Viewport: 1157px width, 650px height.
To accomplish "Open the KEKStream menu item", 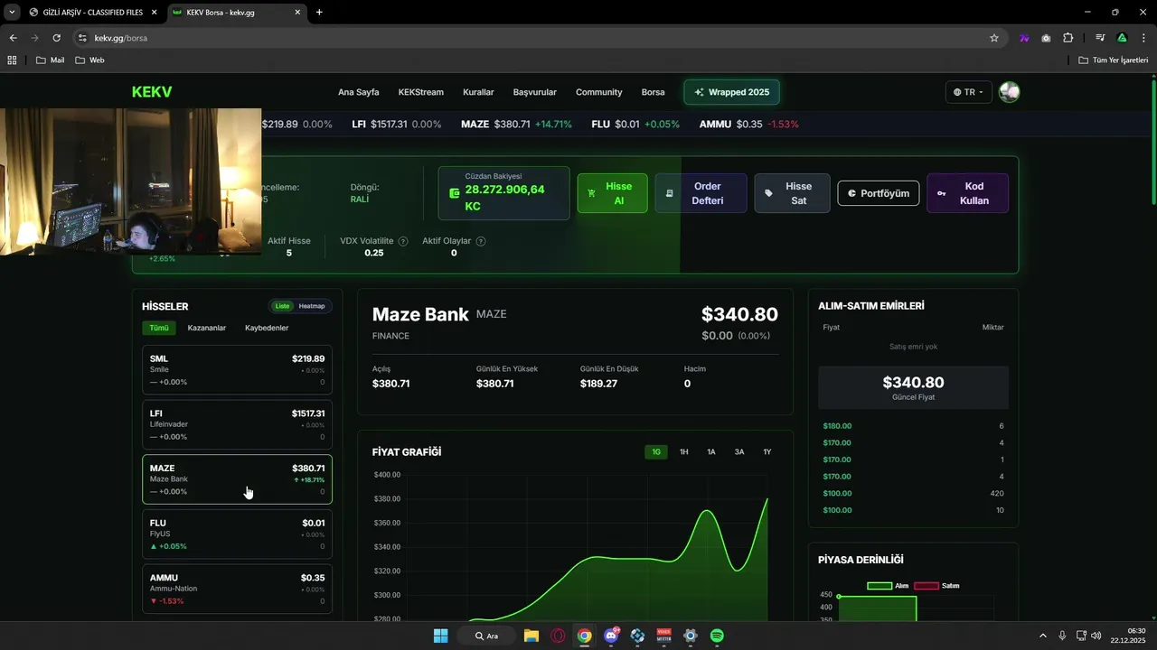I will point(421,92).
